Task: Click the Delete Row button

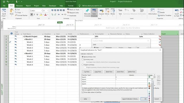Action: click(131, 72)
